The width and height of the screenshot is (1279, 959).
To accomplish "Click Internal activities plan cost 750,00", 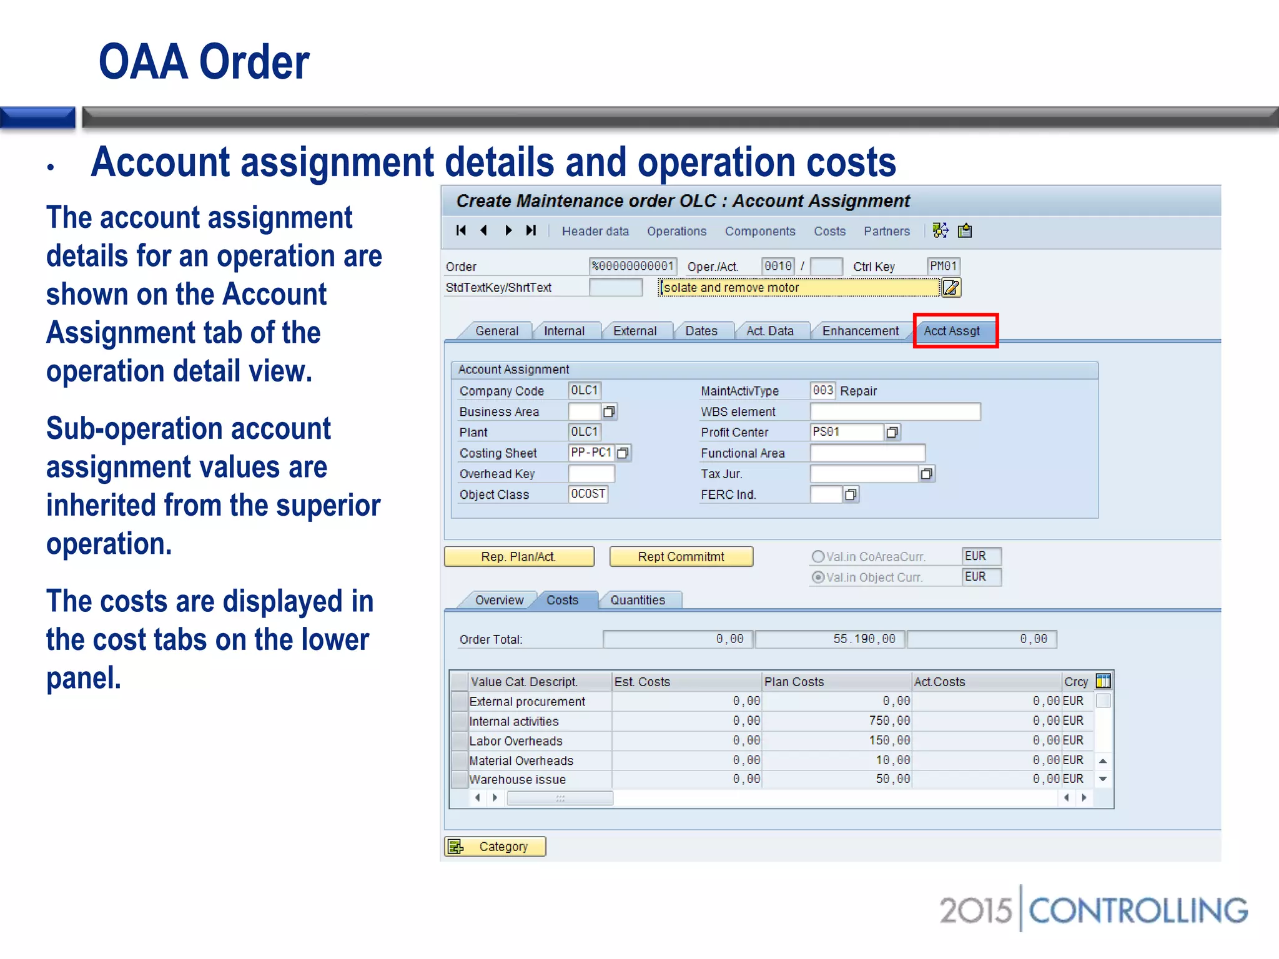I will click(836, 721).
